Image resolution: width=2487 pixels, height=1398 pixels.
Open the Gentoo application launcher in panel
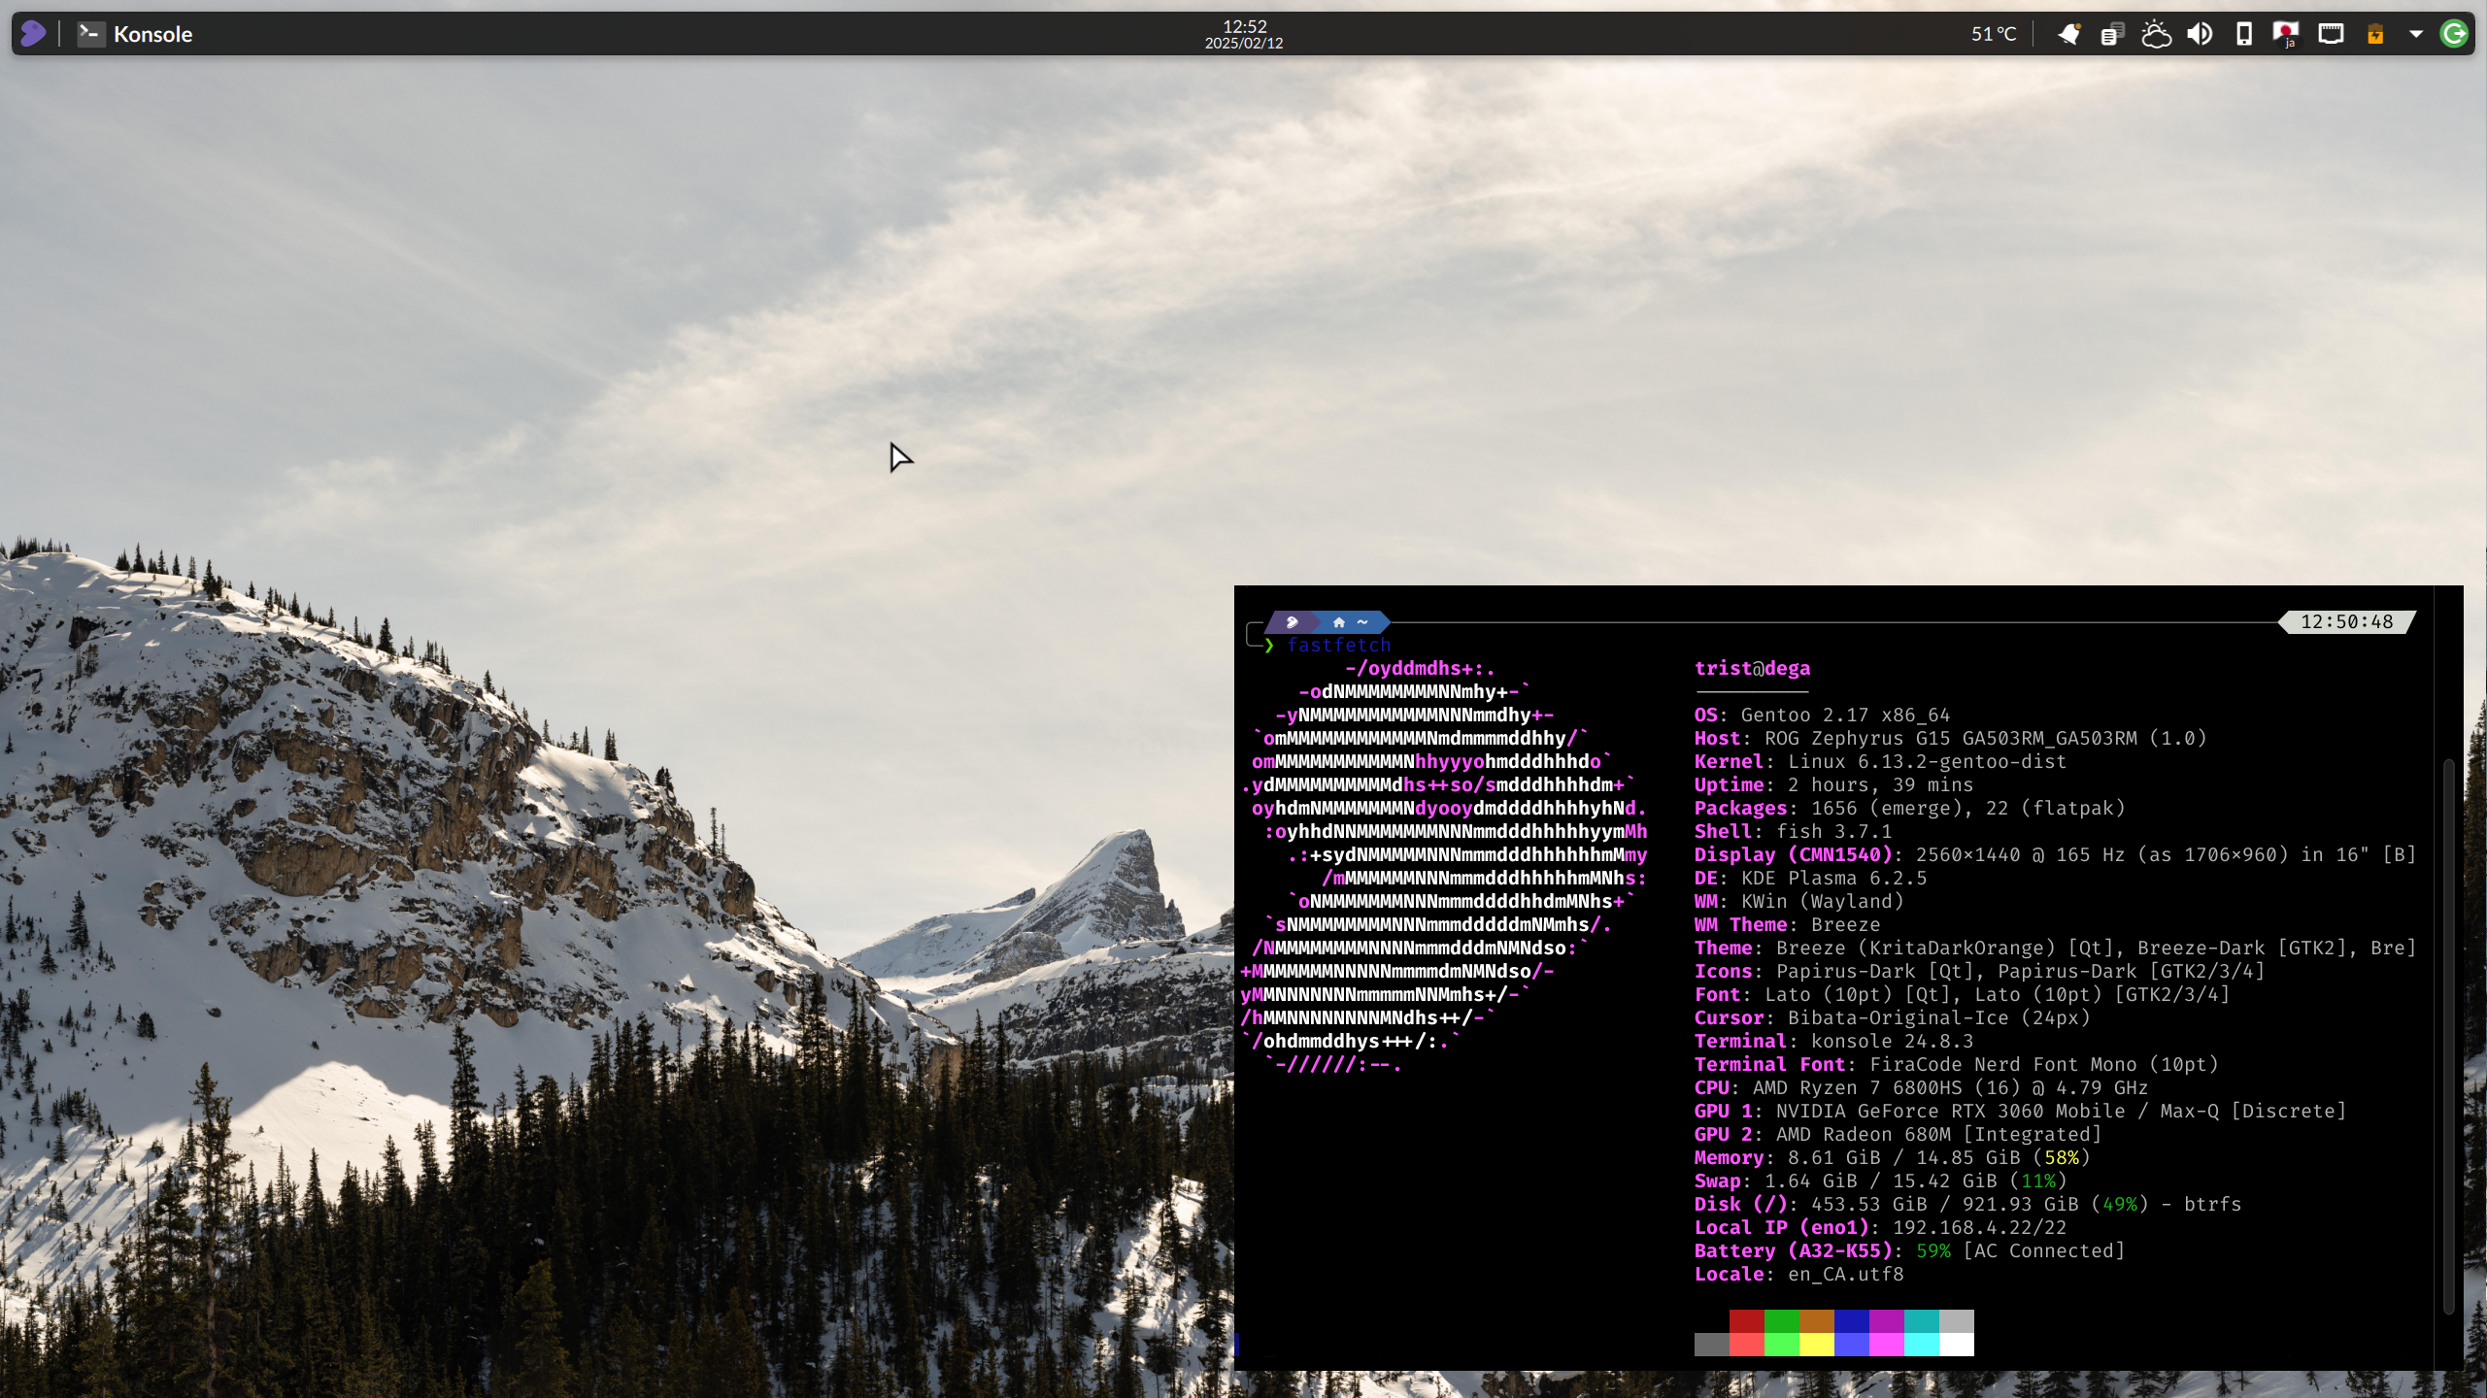pos(33,34)
